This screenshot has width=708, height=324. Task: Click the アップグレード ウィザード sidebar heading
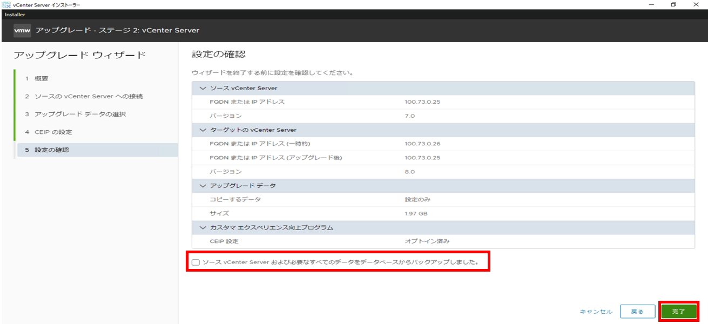click(x=79, y=55)
